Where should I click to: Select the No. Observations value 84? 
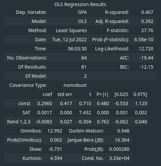84,58
